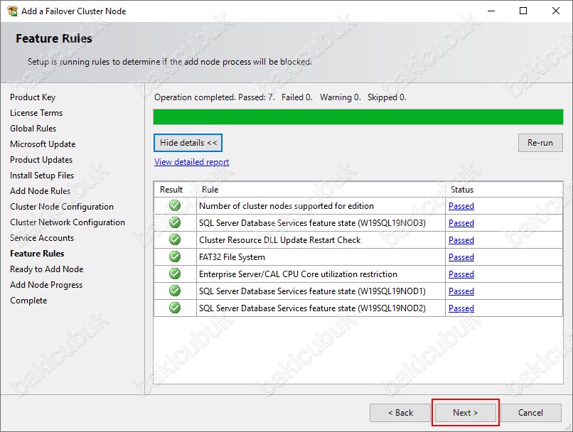The height and width of the screenshot is (432, 573).
Task: Open Passed status for W19SQL19NOD3 feature state
Action: (x=461, y=223)
